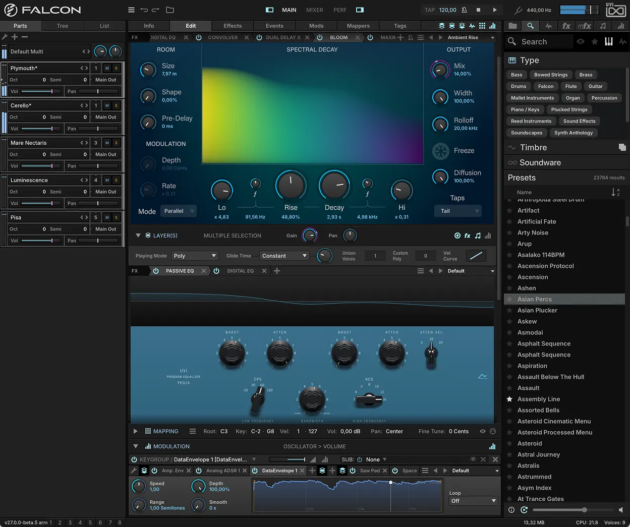Image resolution: width=630 pixels, height=527 pixels.
Task: Click the stop transport button
Action: click(478, 10)
